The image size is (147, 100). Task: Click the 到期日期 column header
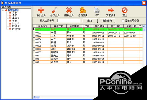tap(131, 26)
